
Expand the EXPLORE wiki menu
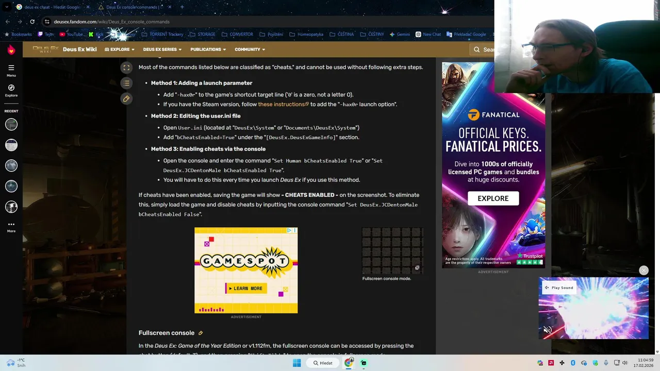tap(120, 49)
